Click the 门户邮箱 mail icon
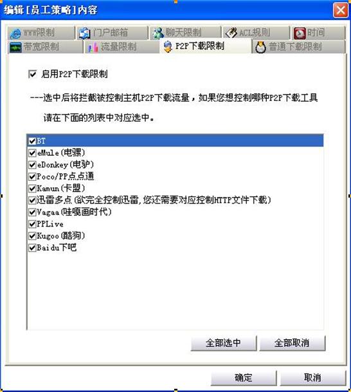Viewport: 351px width, 392px height. click(x=84, y=33)
